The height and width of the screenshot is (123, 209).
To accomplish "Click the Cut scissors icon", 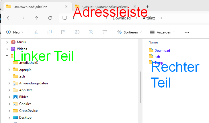I will click(x=36, y=32).
